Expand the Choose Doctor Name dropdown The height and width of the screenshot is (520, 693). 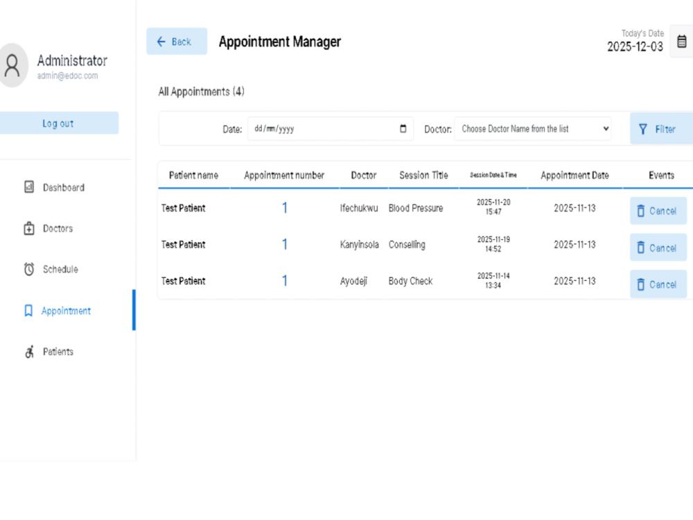pyautogui.click(x=532, y=129)
